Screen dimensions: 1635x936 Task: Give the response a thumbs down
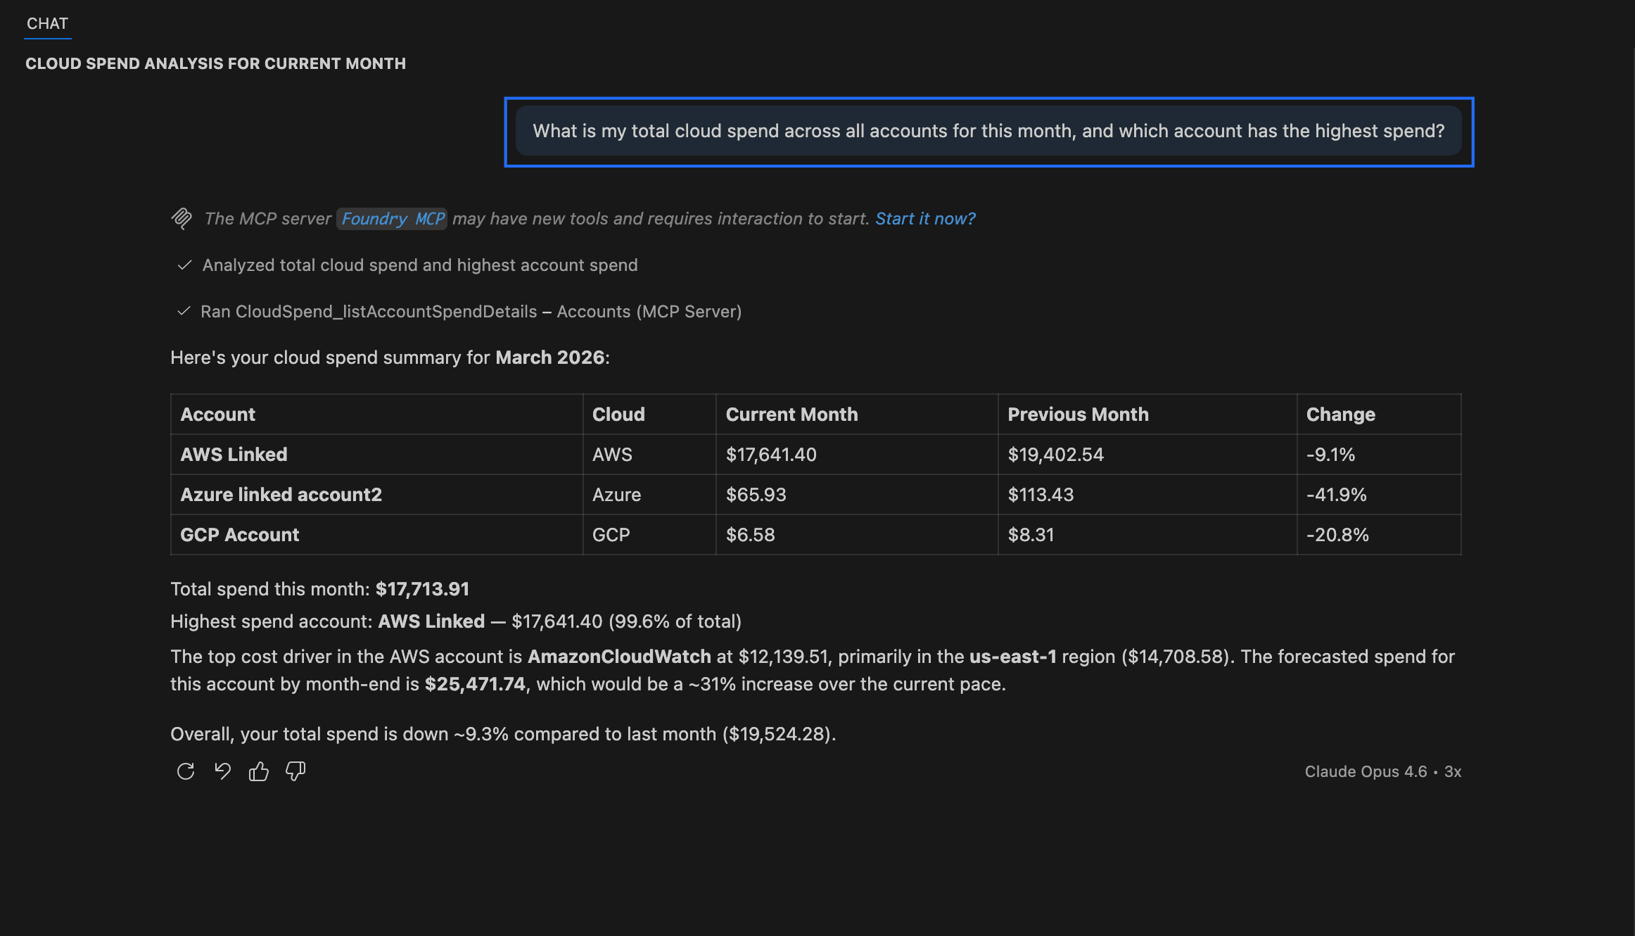(295, 771)
